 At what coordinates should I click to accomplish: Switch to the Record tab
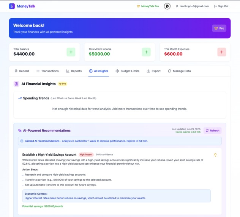click(x=22, y=71)
